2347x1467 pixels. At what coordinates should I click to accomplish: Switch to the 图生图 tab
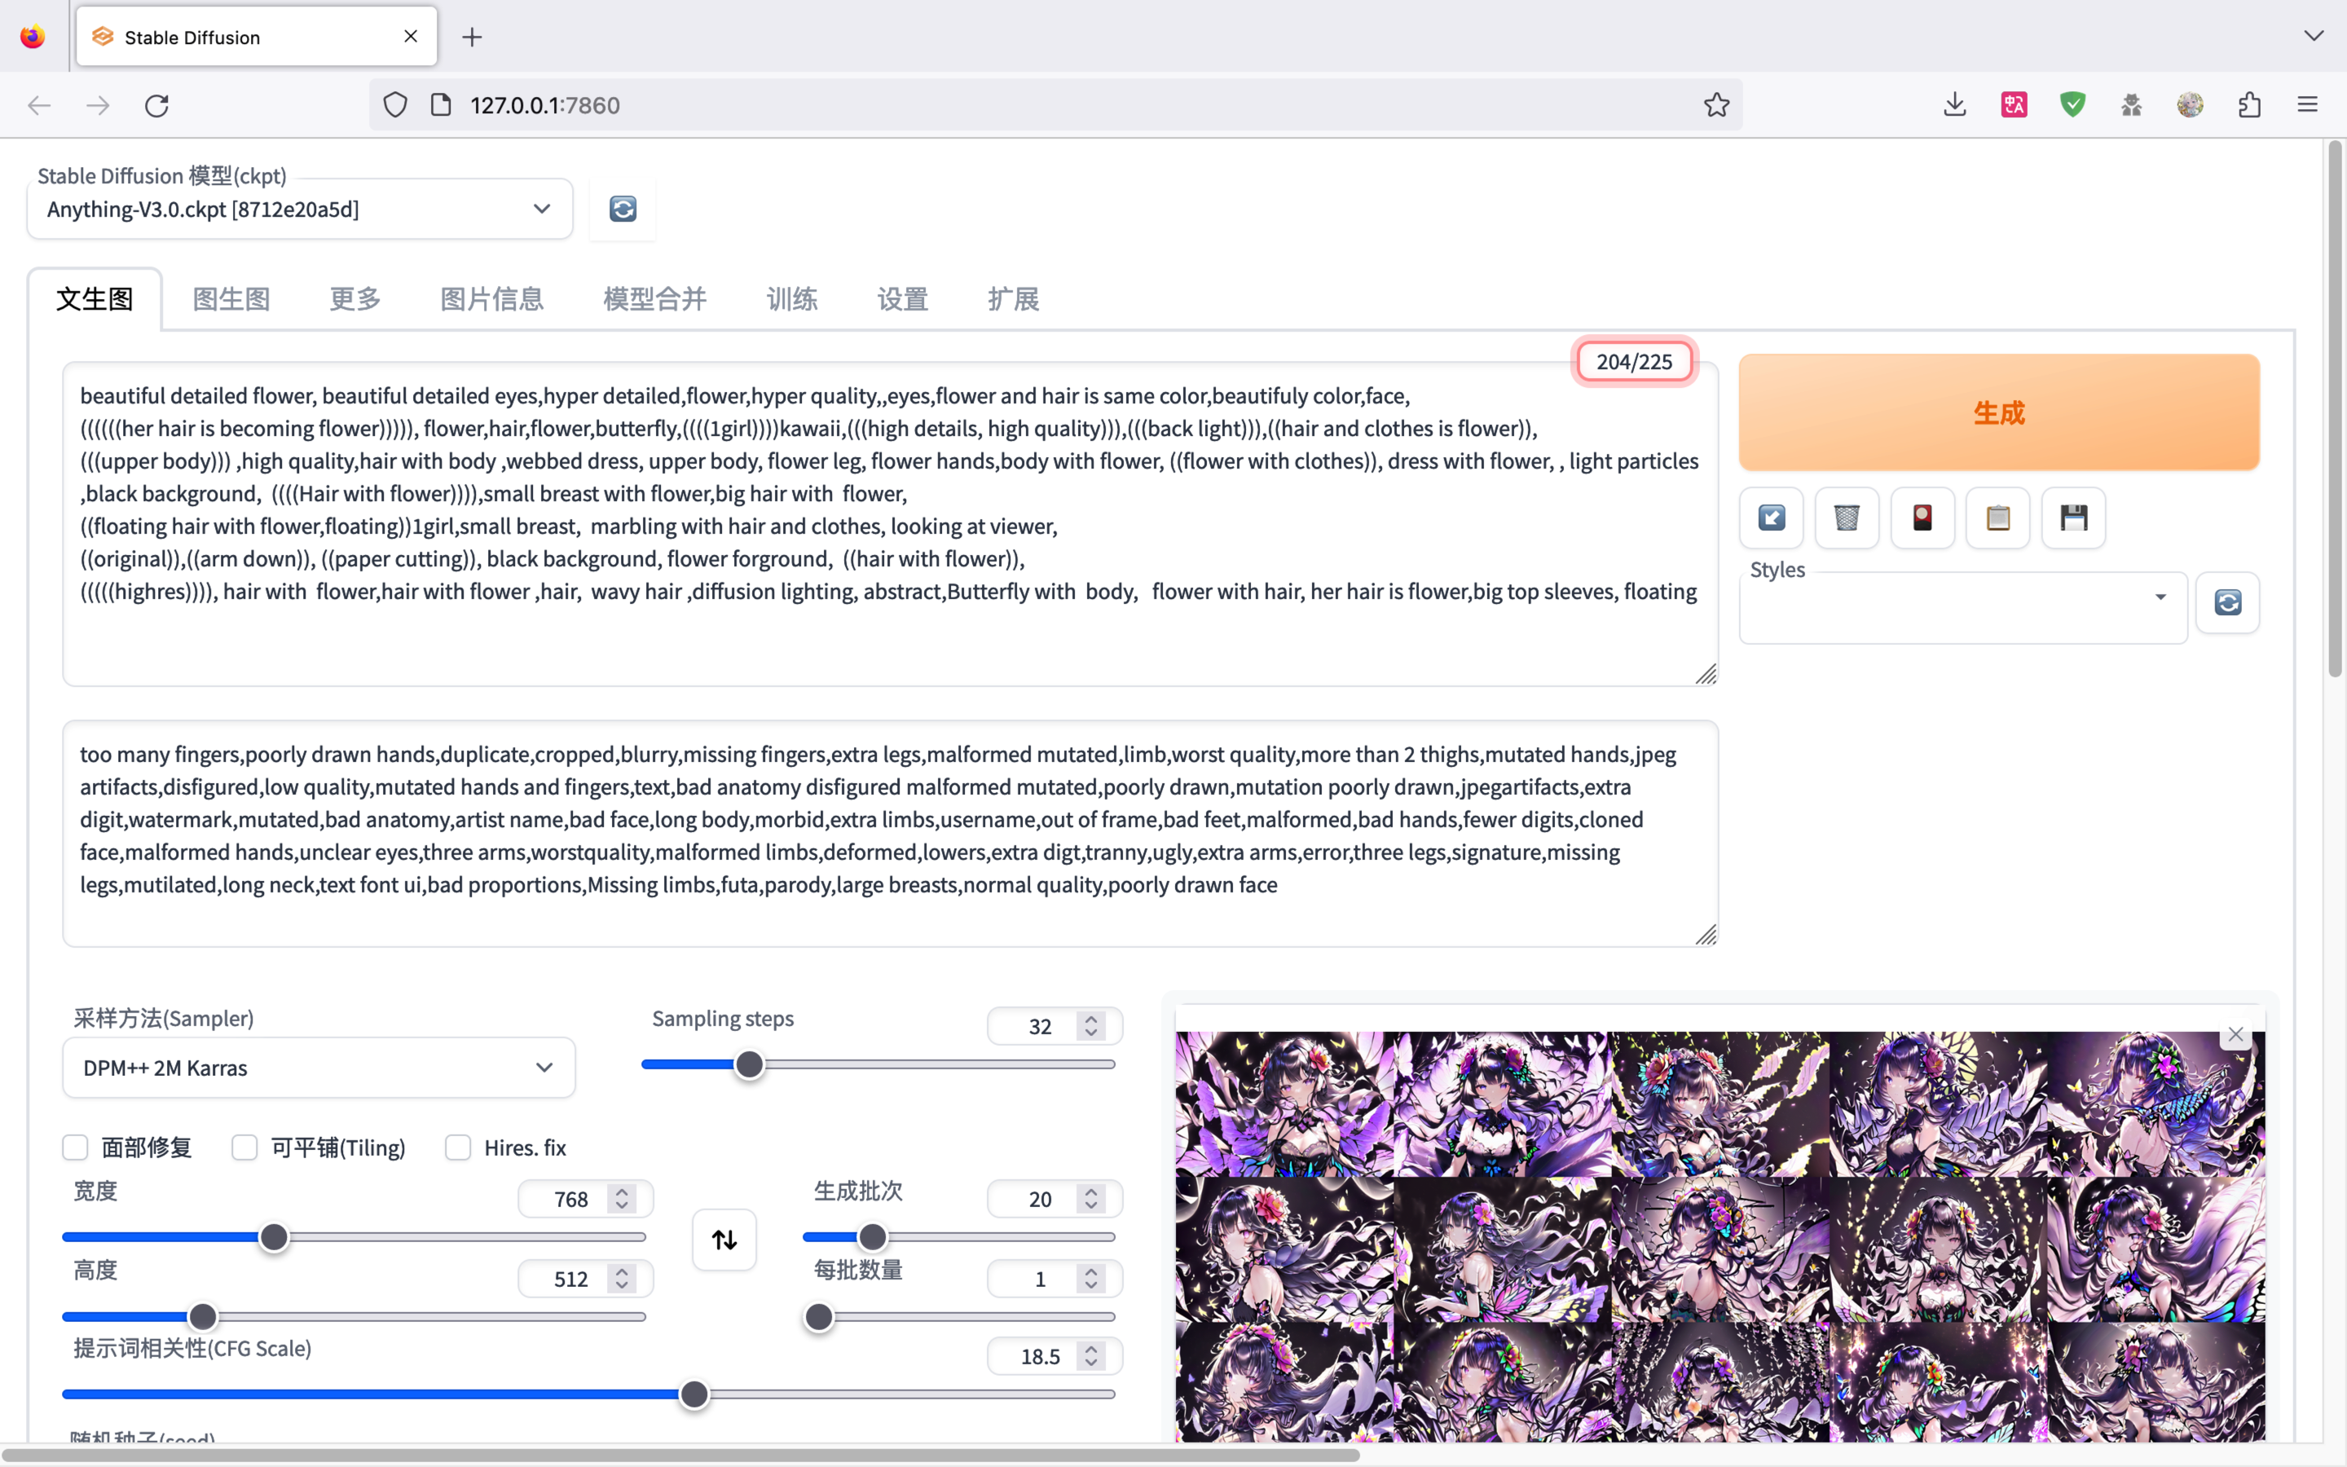(x=231, y=299)
